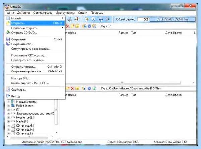Expand the Мои документы tree node

[8, 102]
